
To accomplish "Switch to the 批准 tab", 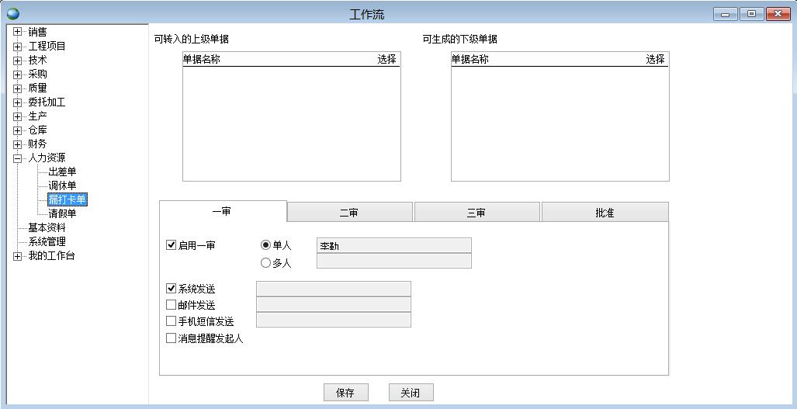I will click(x=605, y=213).
